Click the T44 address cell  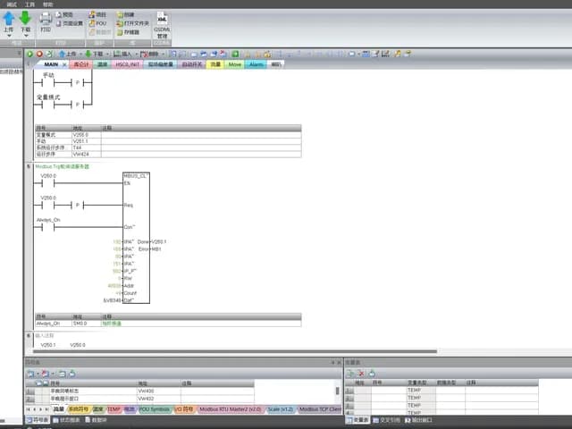(x=86, y=147)
